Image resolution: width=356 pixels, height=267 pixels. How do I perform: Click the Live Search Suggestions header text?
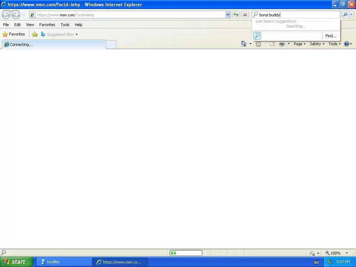pyautogui.click(x=276, y=21)
